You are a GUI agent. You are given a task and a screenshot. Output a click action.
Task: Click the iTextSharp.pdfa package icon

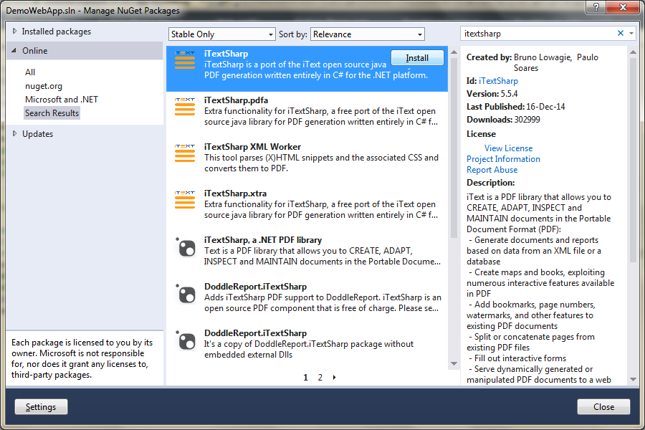[185, 107]
